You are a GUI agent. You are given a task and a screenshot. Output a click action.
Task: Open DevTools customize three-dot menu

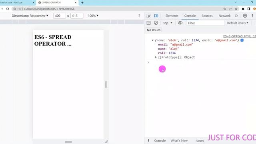(252, 16)
